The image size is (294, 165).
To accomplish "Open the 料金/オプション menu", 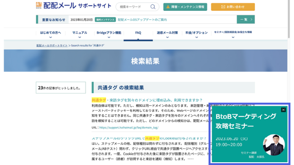I will pos(197,33).
